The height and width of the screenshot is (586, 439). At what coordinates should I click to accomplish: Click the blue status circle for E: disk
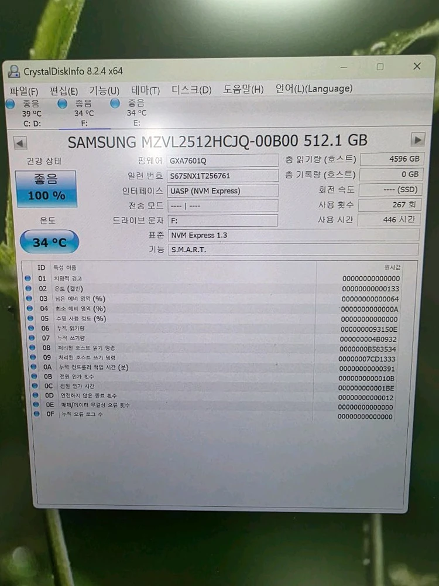coord(115,103)
